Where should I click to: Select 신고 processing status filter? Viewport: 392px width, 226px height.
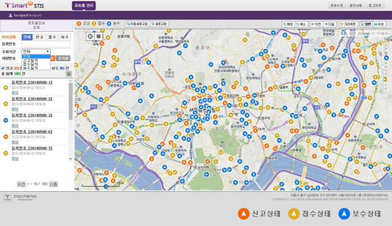coord(39,37)
